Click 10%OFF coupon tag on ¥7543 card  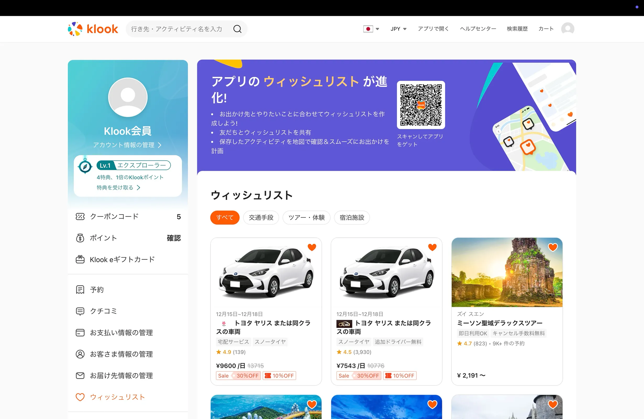tap(400, 376)
